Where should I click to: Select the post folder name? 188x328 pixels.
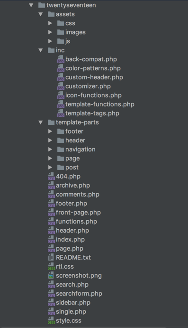coord(72,168)
